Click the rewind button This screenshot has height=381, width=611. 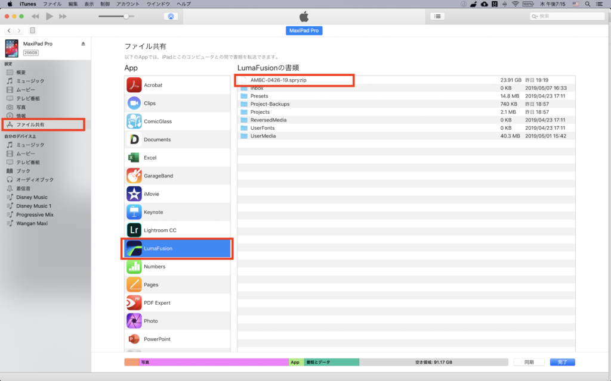pyautogui.click(x=35, y=16)
